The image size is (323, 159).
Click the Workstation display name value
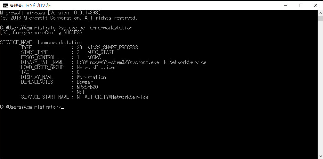[91, 77]
